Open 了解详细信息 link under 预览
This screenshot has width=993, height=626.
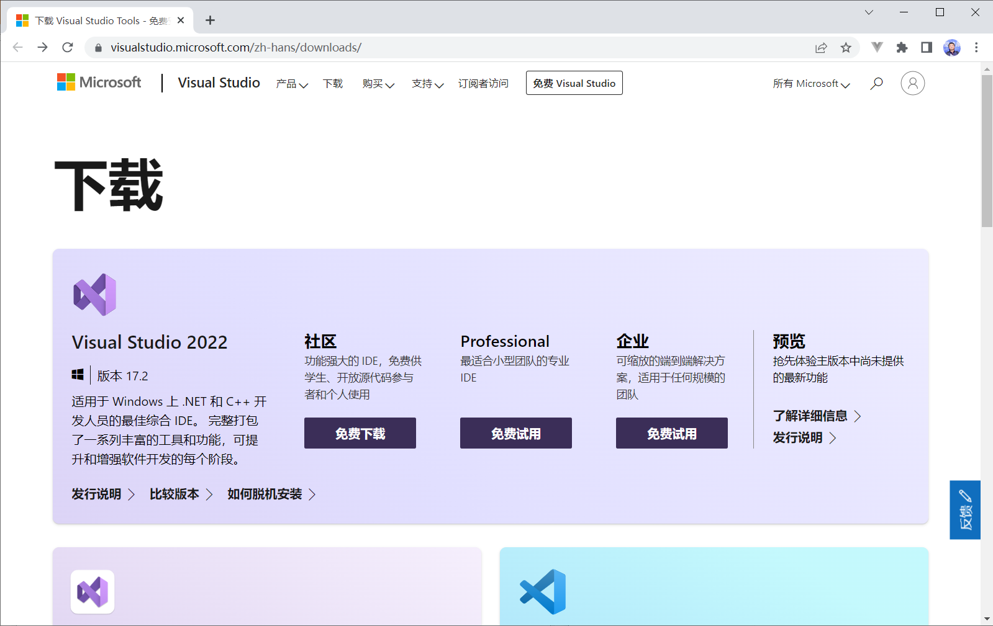817,416
